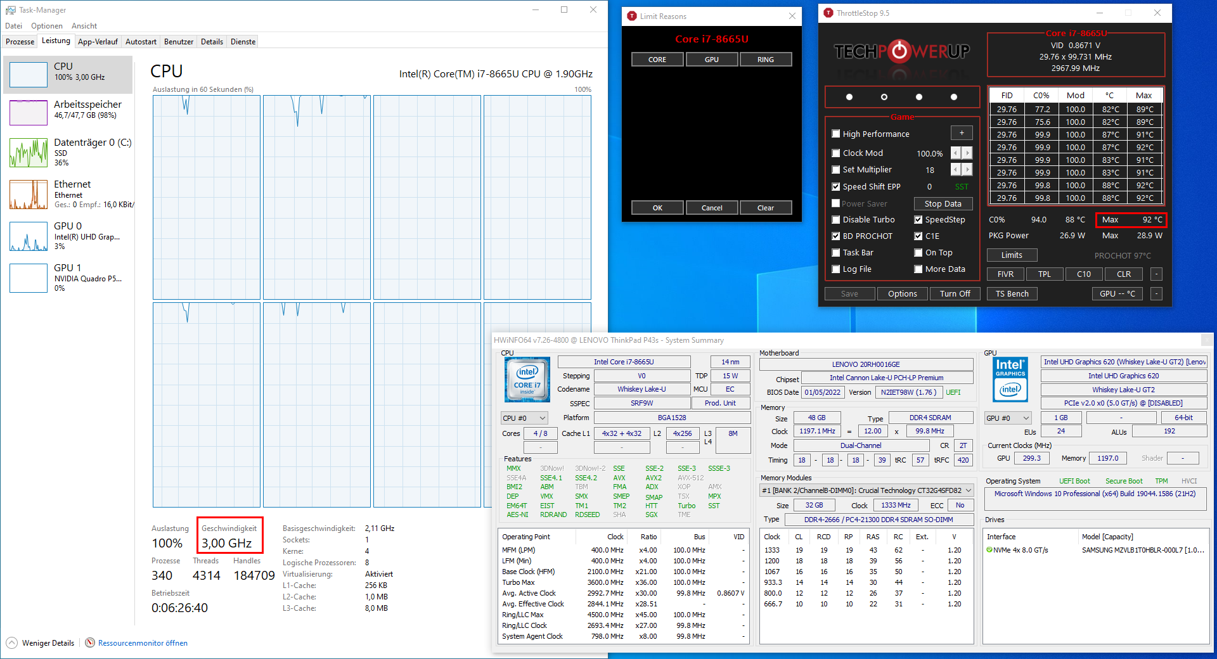Click the Intel Core i7 badge in HWiNFO

tap(527, 380)
